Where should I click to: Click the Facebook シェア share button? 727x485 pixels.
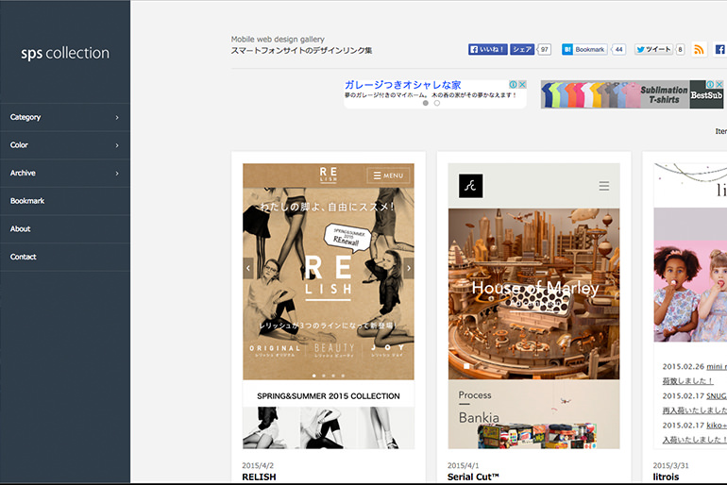point(522,49)
